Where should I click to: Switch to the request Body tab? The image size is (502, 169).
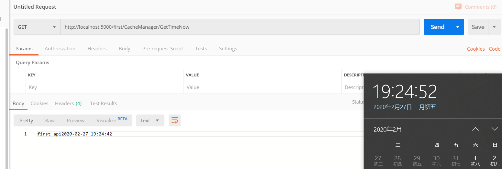tap(124, 49)
